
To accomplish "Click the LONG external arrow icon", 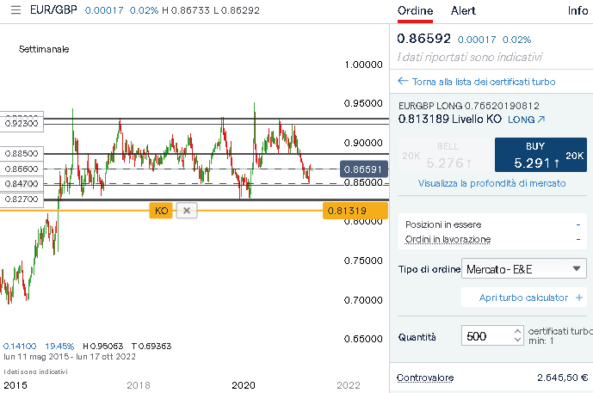I will click(x=541, y=120).
